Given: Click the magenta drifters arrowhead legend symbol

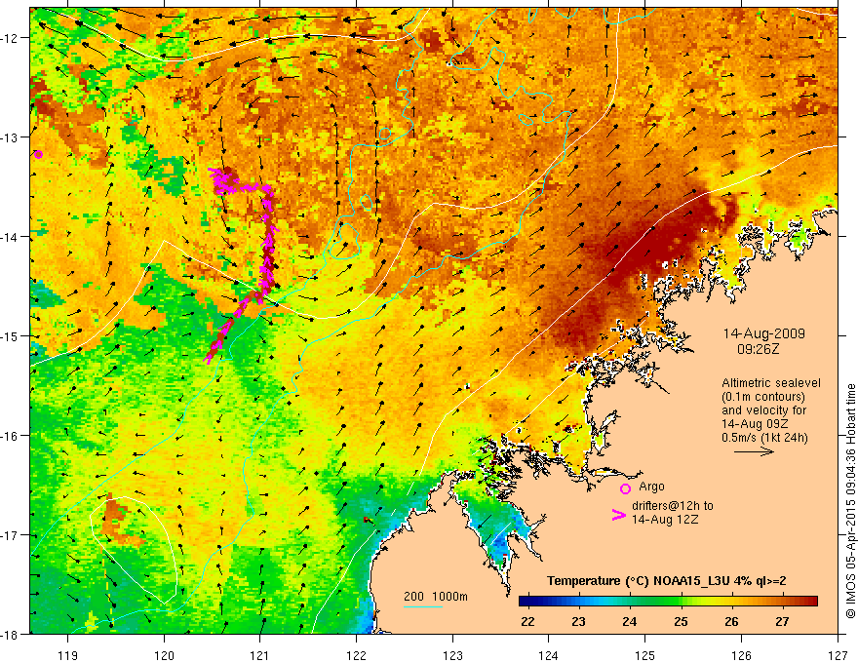Looking at the screenshot, I should pos(618,514).
